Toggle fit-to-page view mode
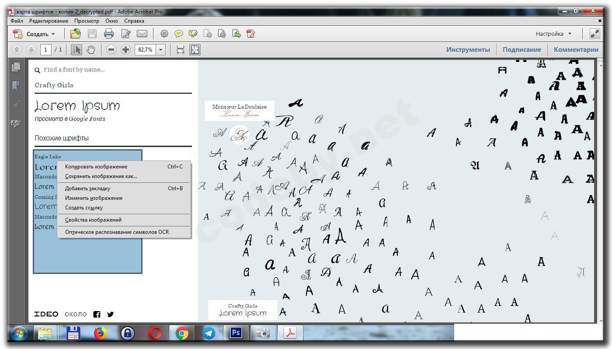Viewport: 612px width, 349px height. (x=195, y=50)
